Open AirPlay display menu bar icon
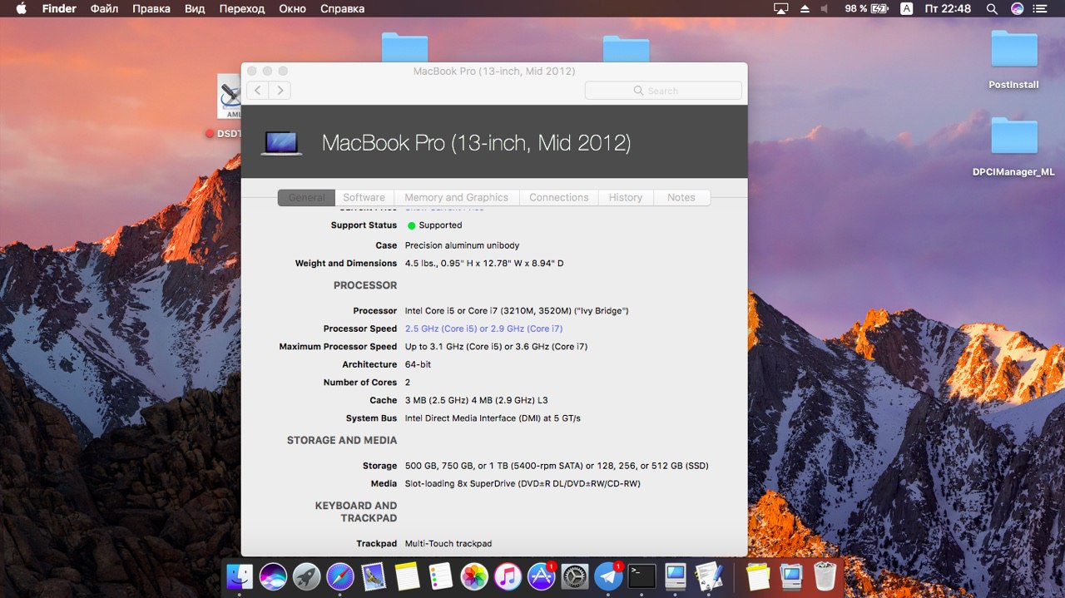Viewport: 1065px width, 598px height. pos(780,8)
